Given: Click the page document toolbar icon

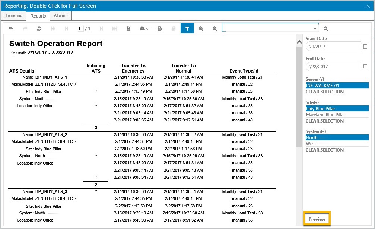Looking at the screenshot, I should point(128,29).
